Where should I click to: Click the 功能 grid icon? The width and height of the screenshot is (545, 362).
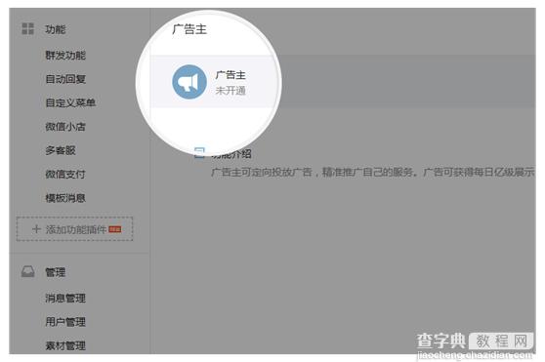click(27, 29)
